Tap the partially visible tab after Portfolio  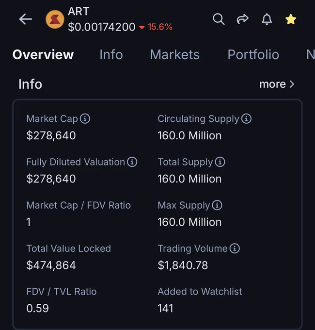[x=310, y=55]
